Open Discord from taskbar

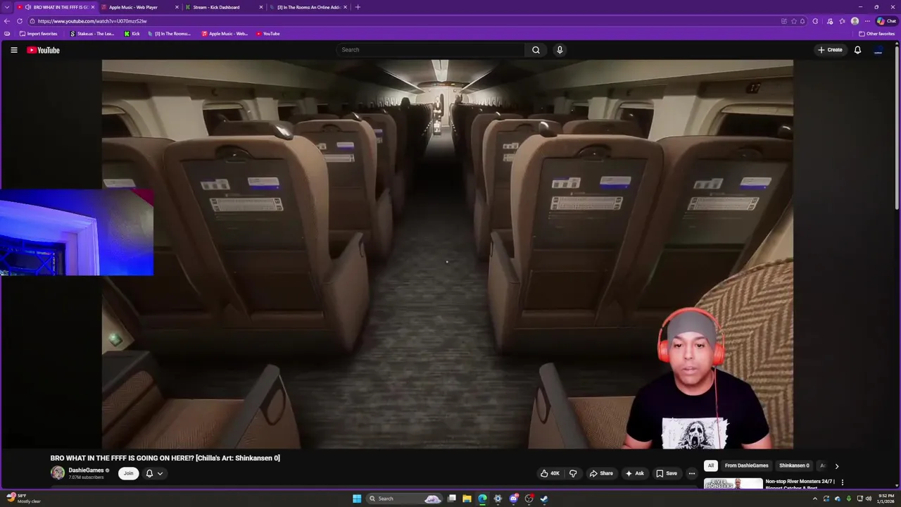(513, 499)
